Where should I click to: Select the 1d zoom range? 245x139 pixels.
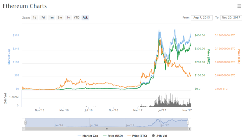coord(35,18)
